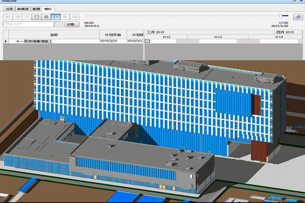Switch to the 数据源 tab
Viewport: 305px width, 203px height.
(x=23, y=9)
